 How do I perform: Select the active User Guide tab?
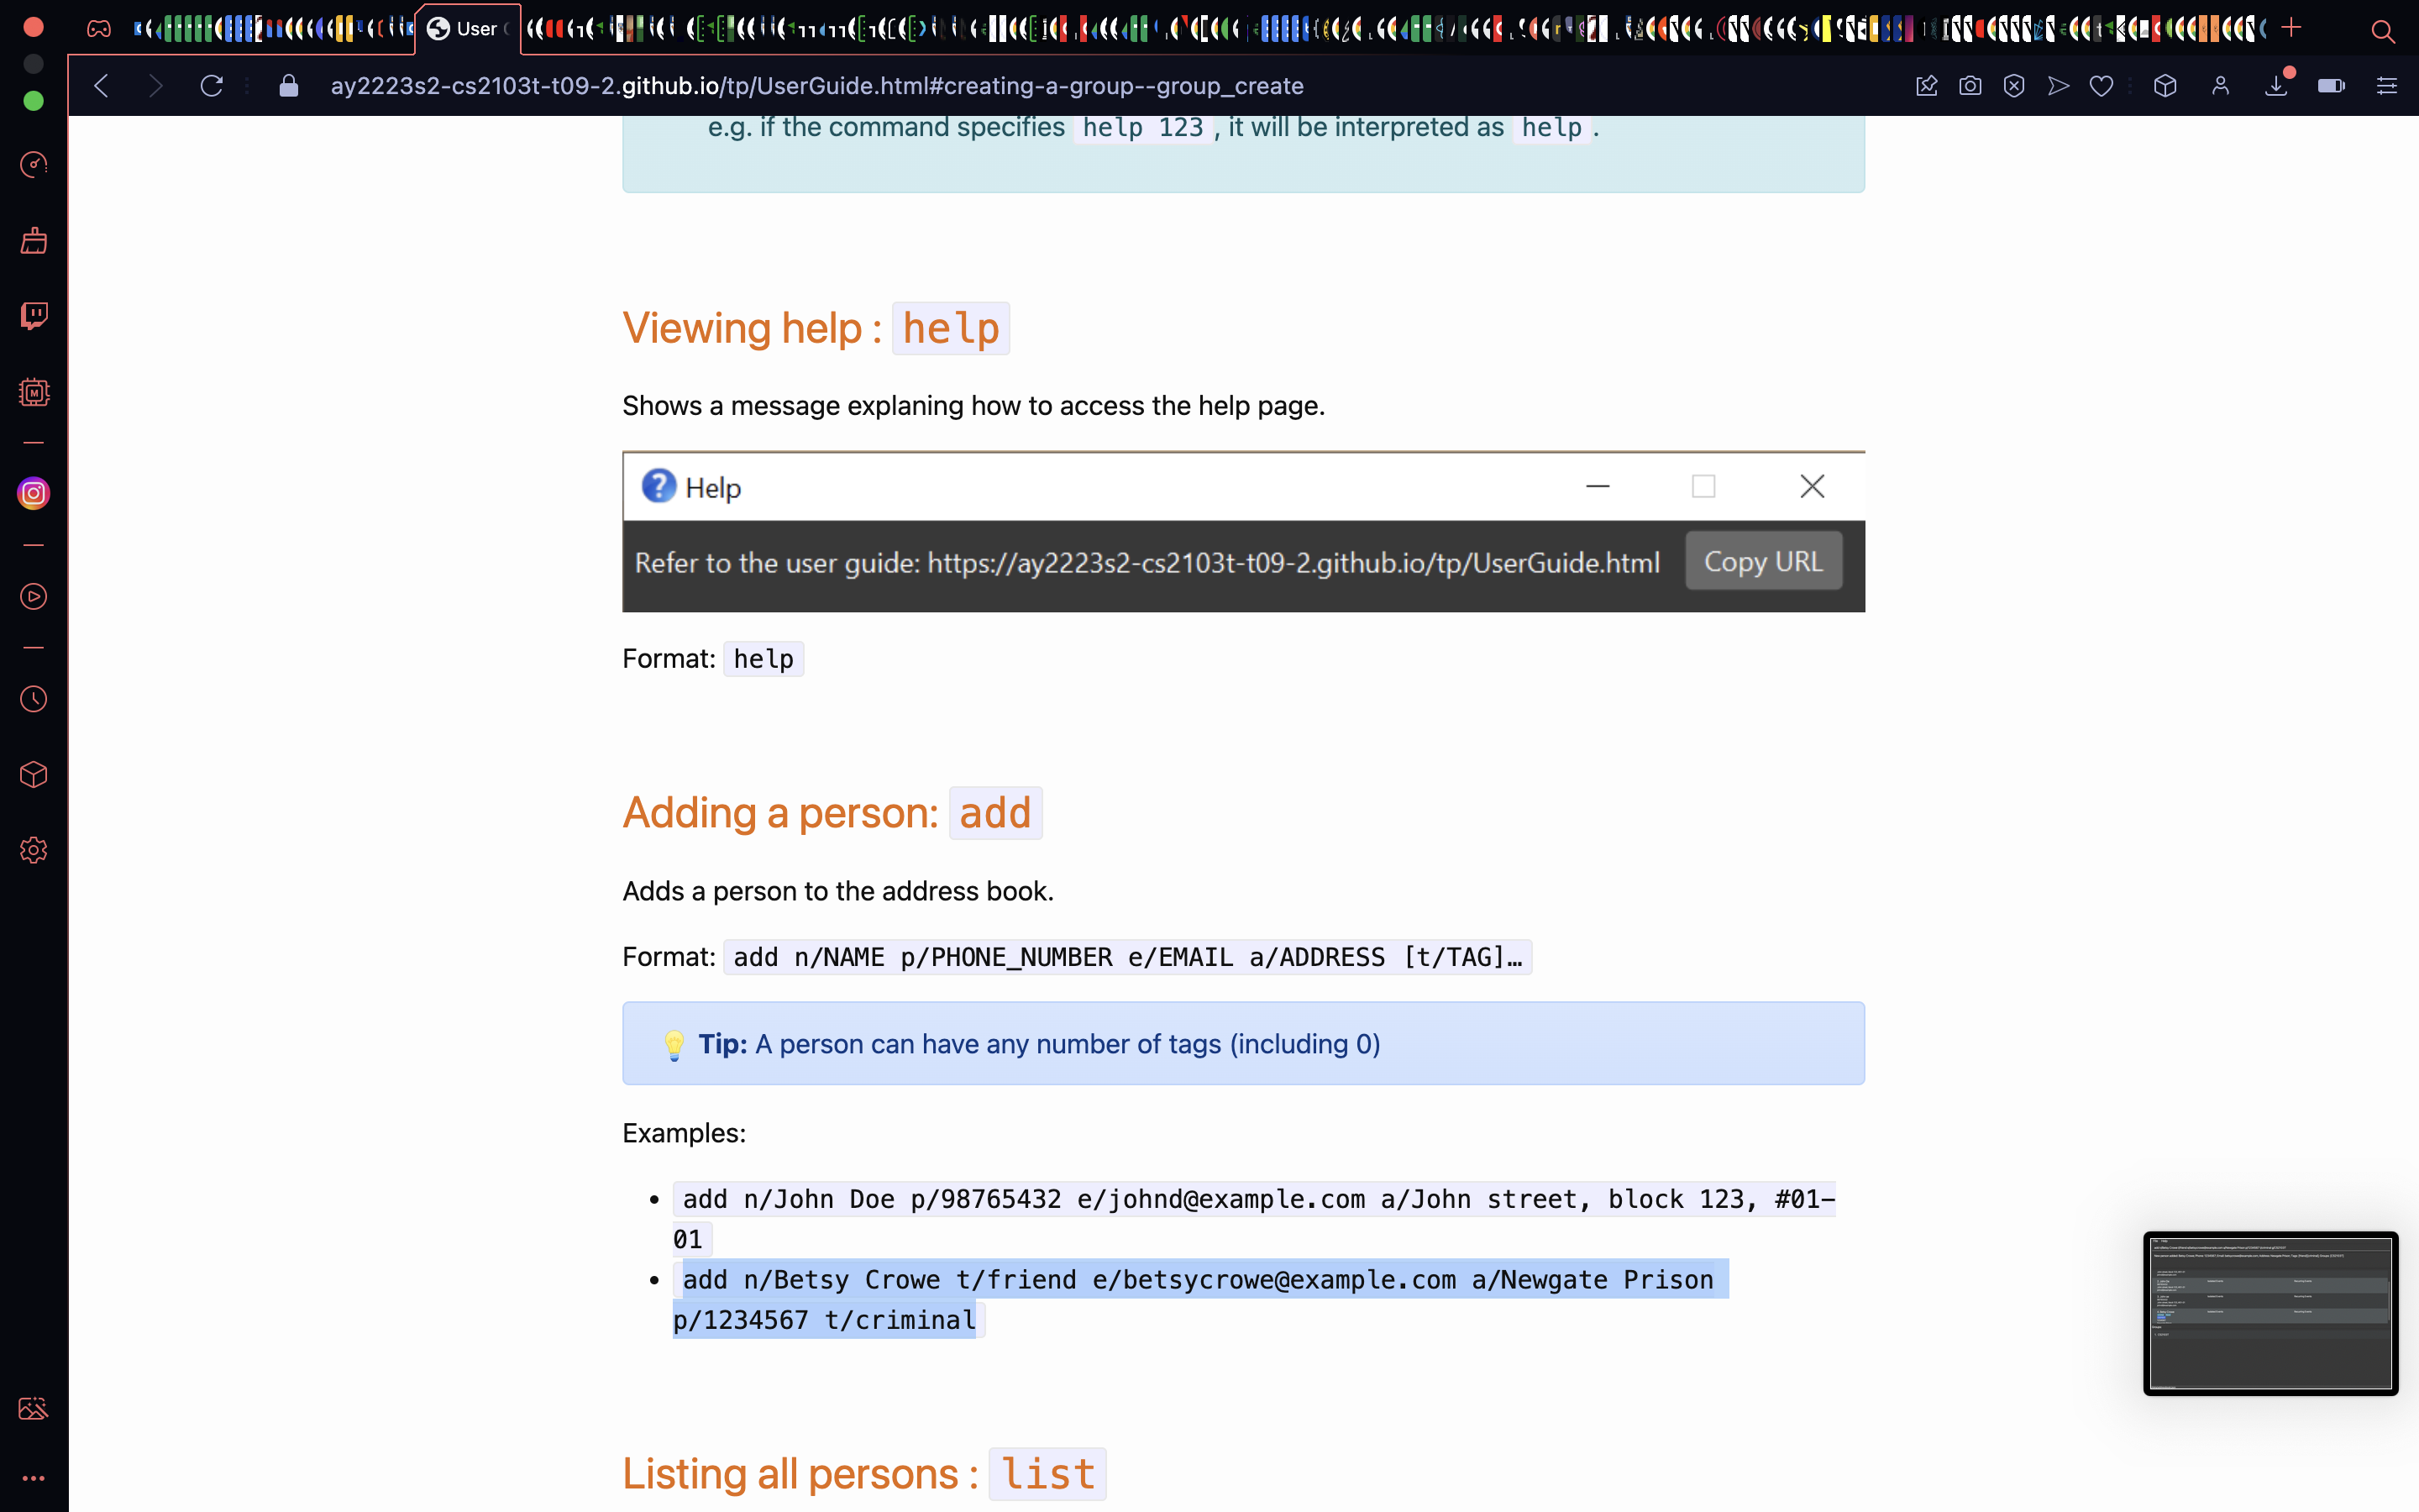click(x=466, y=29)
